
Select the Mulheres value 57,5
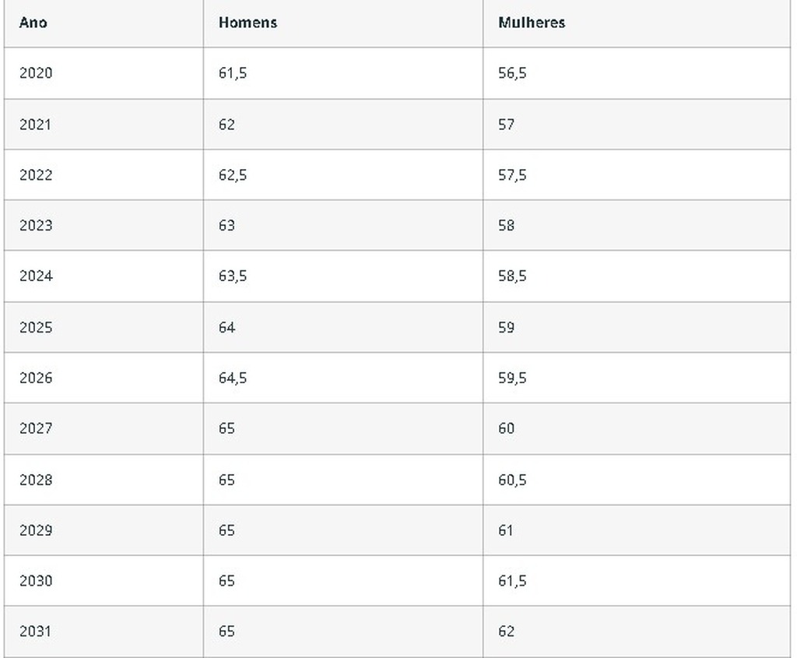(512, 175)
